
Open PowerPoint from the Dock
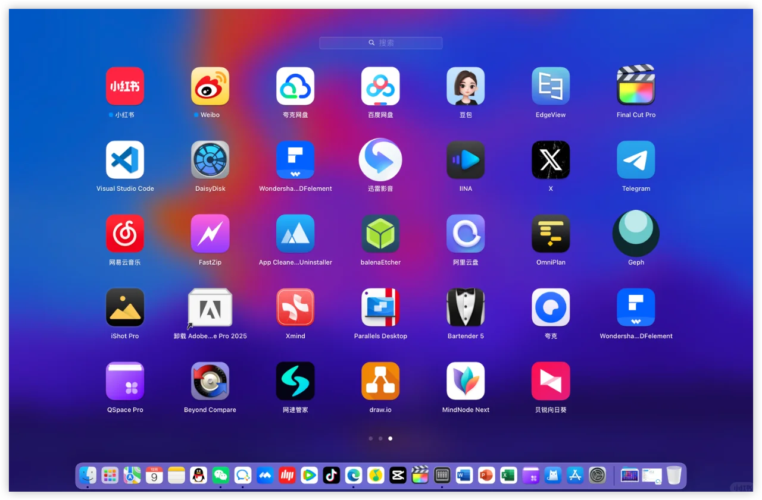tap(486, 475)
